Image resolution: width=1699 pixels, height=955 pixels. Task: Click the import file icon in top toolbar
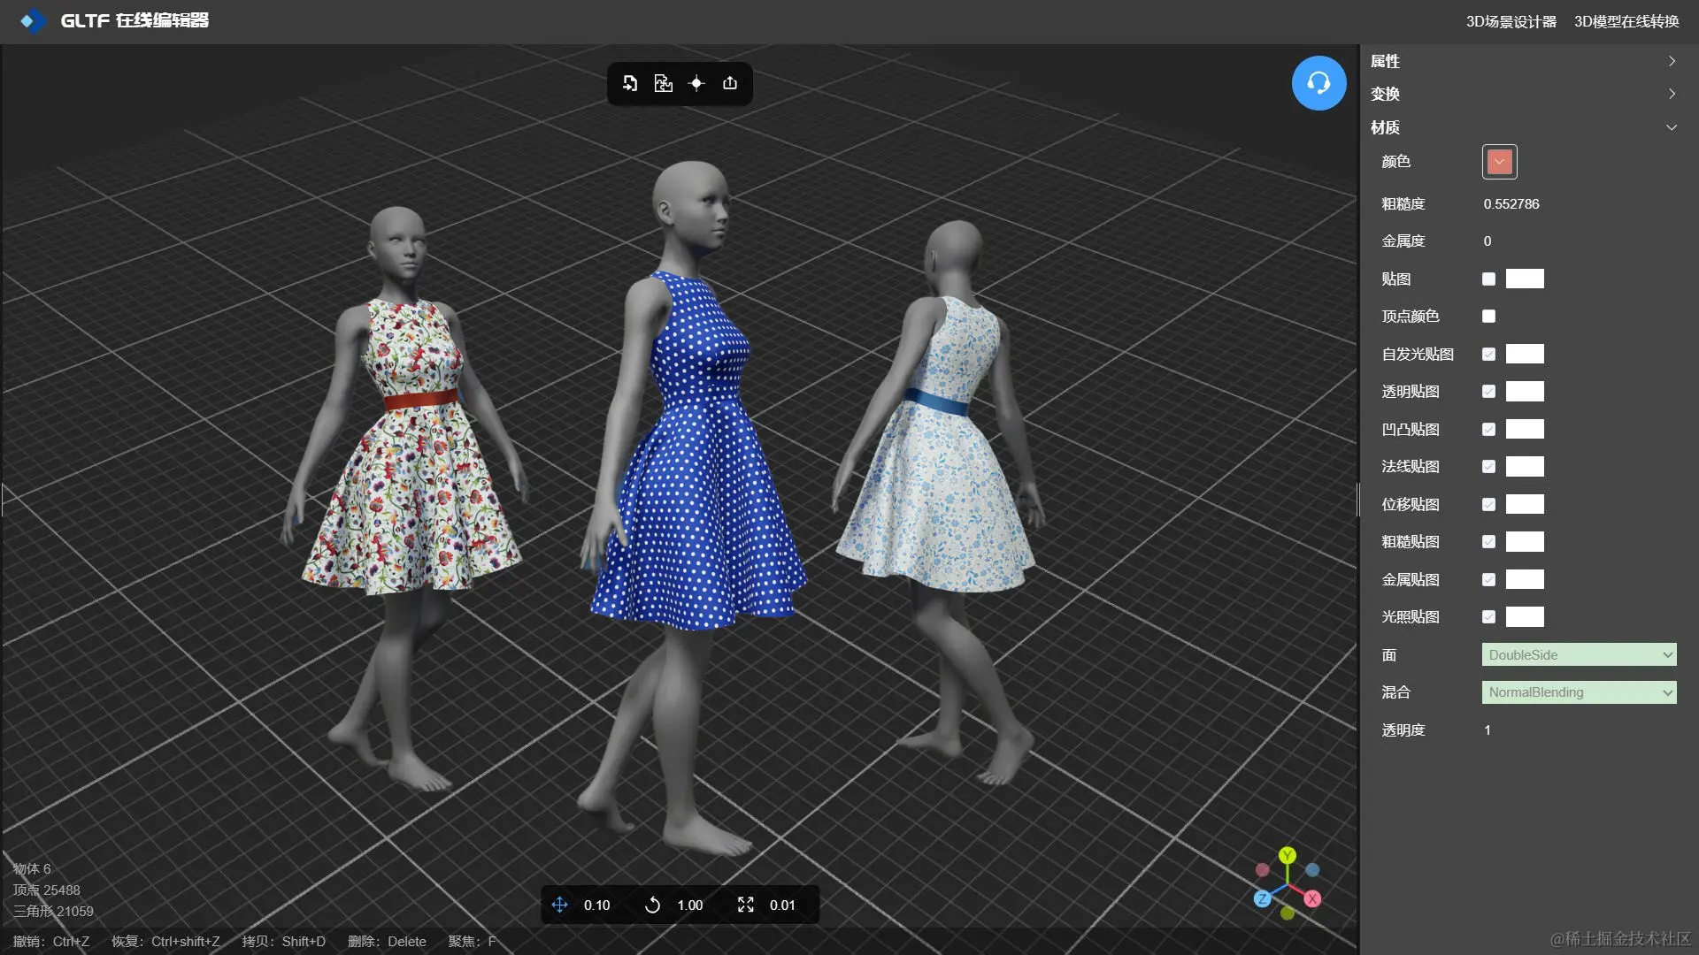pos(630,83)
